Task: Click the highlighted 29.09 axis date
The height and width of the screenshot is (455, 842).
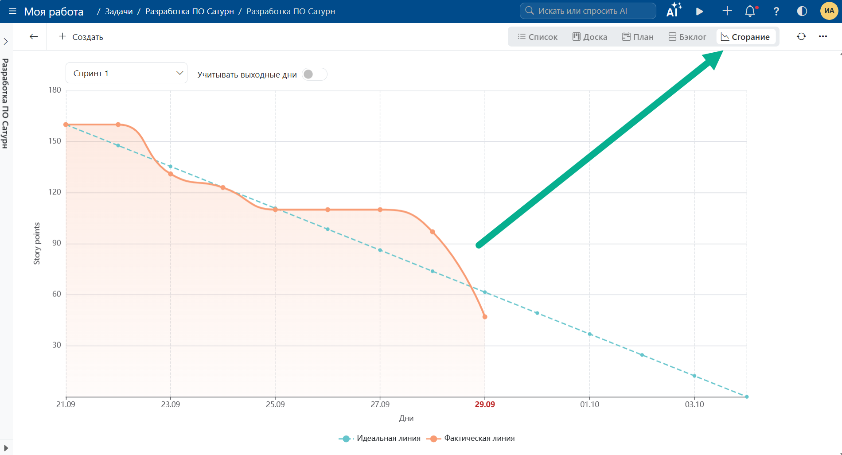Action: click(485, 404)
